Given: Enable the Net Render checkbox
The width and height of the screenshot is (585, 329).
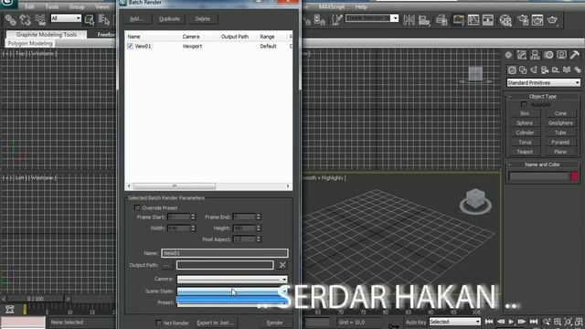Looking at the screenshot, I should tap(158, 323).
